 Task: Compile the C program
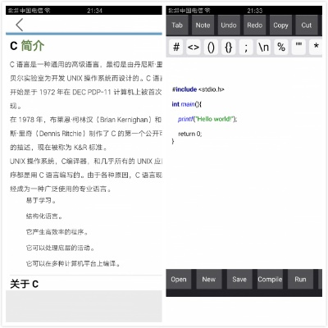coord(270,280)
